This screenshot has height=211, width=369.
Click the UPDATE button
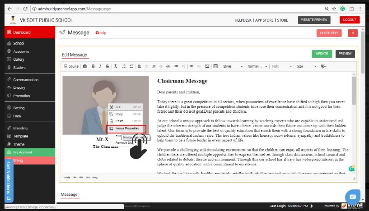[x=322, y=54]
